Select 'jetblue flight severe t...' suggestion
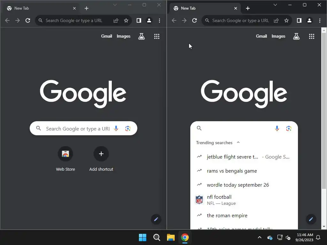 (x=244, y=157)
